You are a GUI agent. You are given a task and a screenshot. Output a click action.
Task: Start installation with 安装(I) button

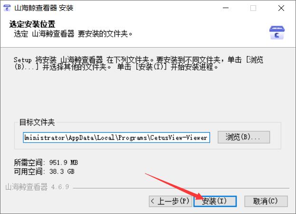(x=215, y=201)
